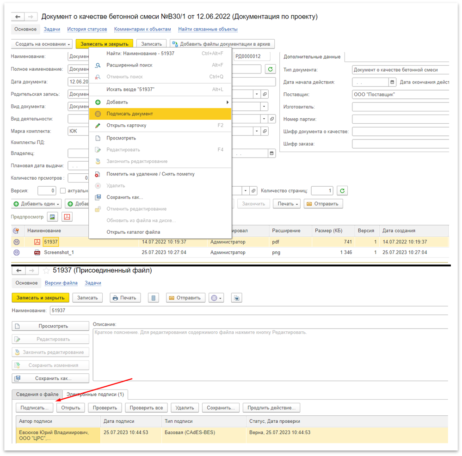Click the green refresh icon beside Полное наименование
Image resolution: width=462 pixels, height=456 pixels.
coord(270,69)
